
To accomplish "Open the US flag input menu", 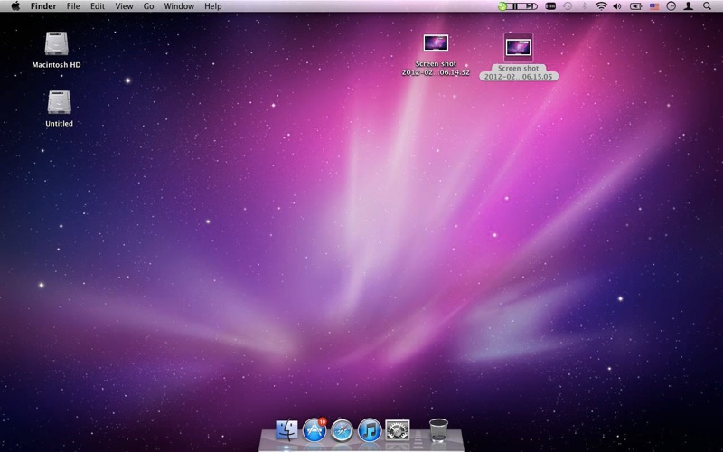I will [654, 6].
